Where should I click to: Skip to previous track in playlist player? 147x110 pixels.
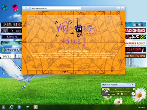pos(118,94)
